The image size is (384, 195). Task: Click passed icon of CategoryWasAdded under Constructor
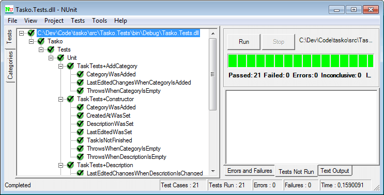pos(80,107)
